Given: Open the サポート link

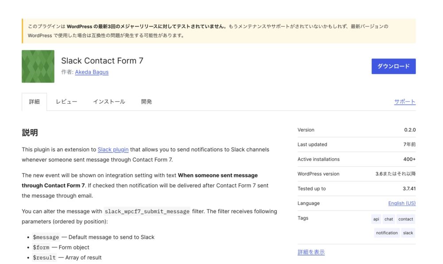Looking at the screenshot, I should 404,101.
